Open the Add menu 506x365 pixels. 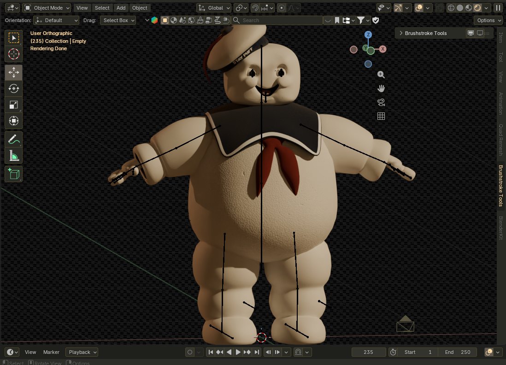(x=121, y=8)
